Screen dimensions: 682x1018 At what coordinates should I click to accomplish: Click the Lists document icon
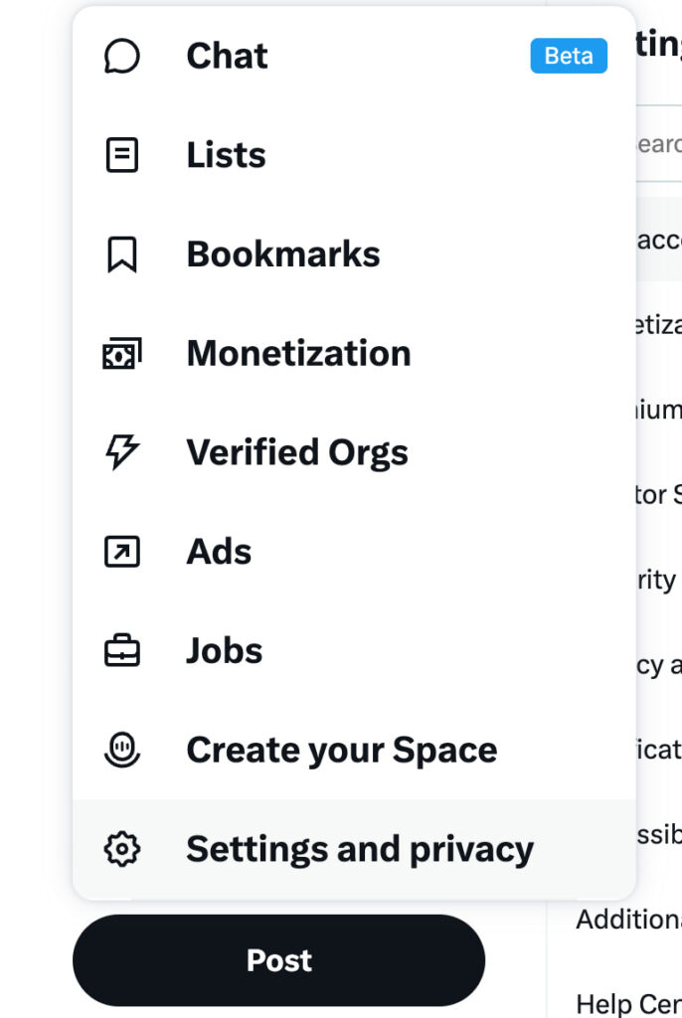point(122,155)
